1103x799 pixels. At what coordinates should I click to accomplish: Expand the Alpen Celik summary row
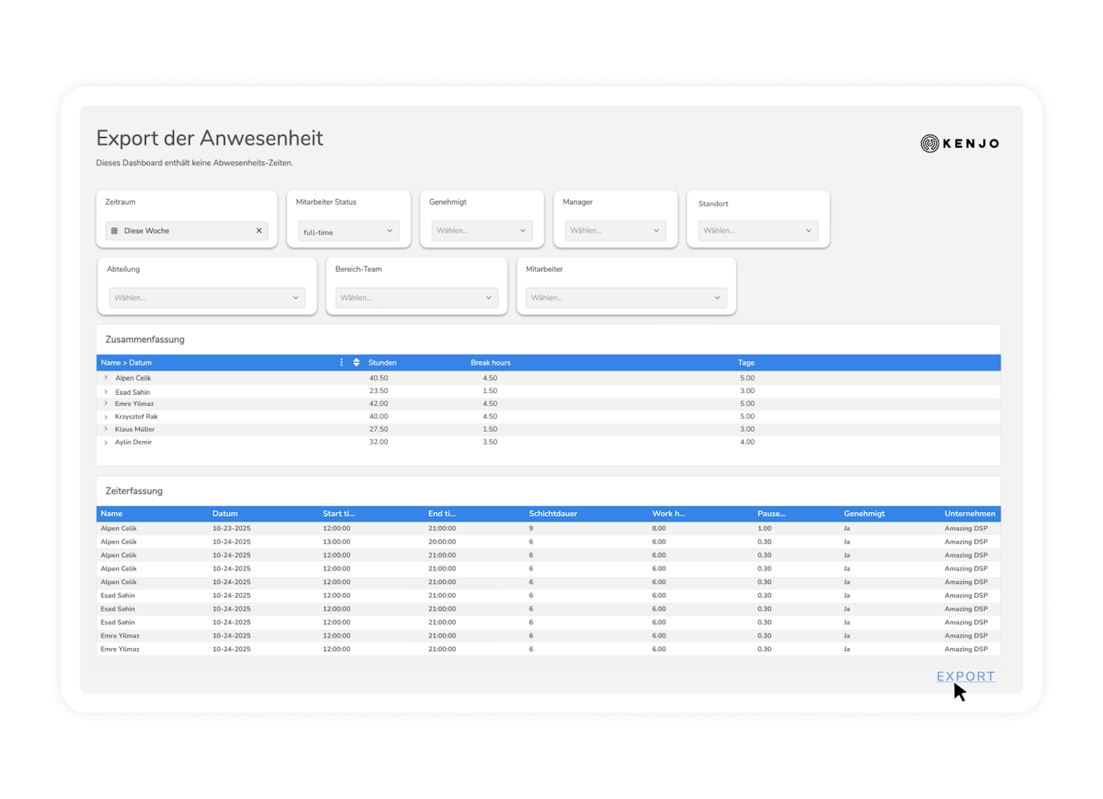click(x=106, y=378)
